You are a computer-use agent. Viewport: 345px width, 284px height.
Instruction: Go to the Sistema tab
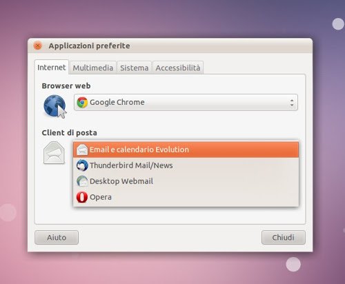tap(135, 68)
